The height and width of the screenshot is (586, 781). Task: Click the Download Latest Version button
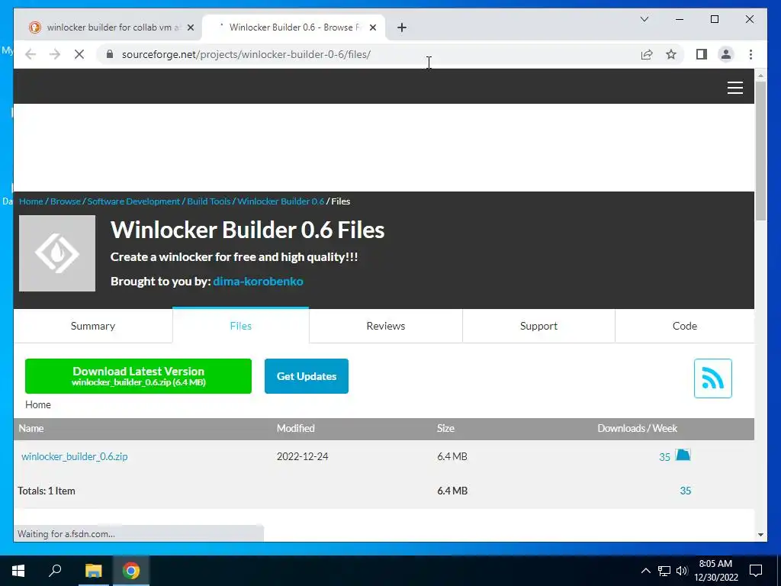click(x=139, y=376)
